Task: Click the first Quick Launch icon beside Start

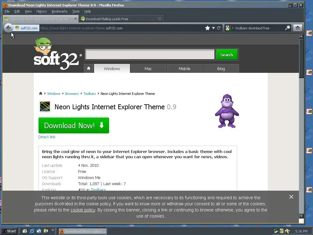Action: pos(25,231)
